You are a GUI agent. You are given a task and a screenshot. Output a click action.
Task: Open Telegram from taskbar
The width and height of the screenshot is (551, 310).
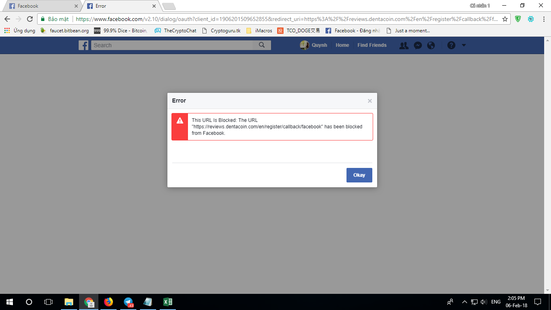point(128,302)
